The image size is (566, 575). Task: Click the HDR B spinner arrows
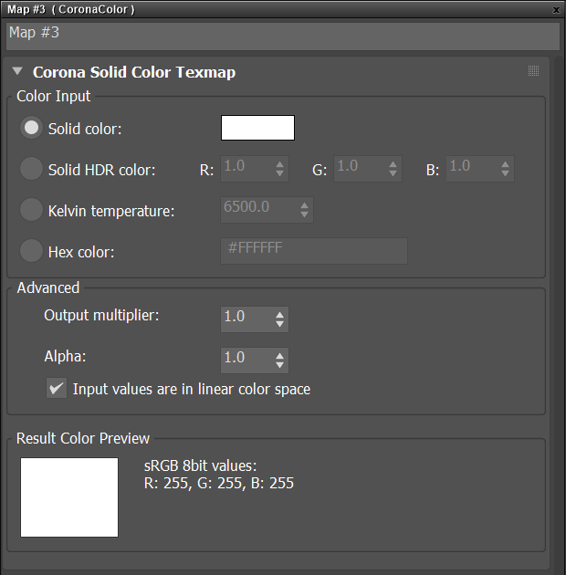point(505,169)
